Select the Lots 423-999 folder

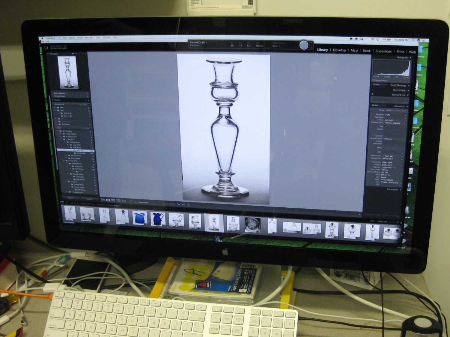[x=81, y=153]
